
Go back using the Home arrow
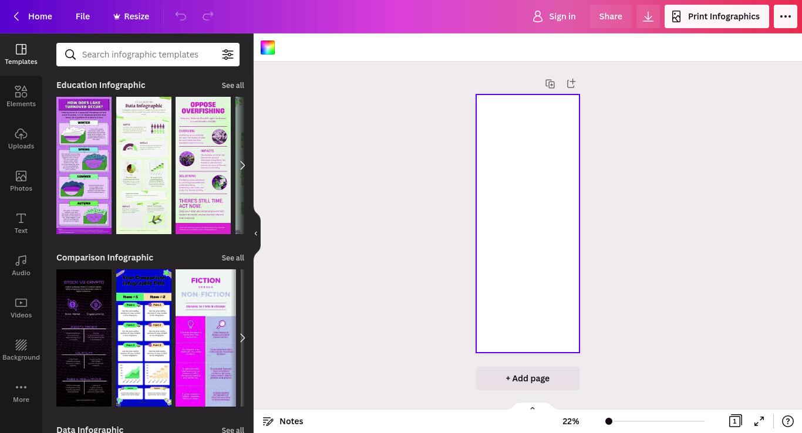point(33,16)
